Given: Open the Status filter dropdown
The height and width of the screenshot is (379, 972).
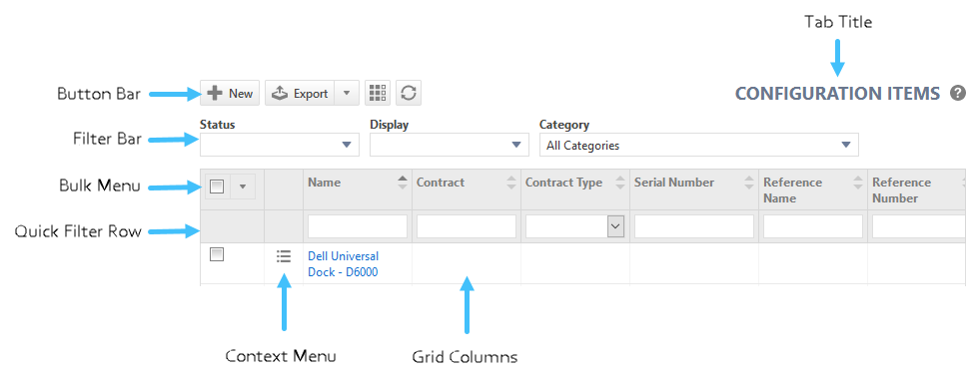Looking at the screenshot, I should pos(280,145).
